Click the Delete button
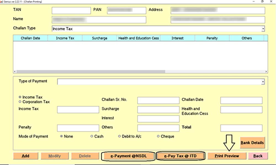This screenshot has width=276, height=165. (85, 156)
